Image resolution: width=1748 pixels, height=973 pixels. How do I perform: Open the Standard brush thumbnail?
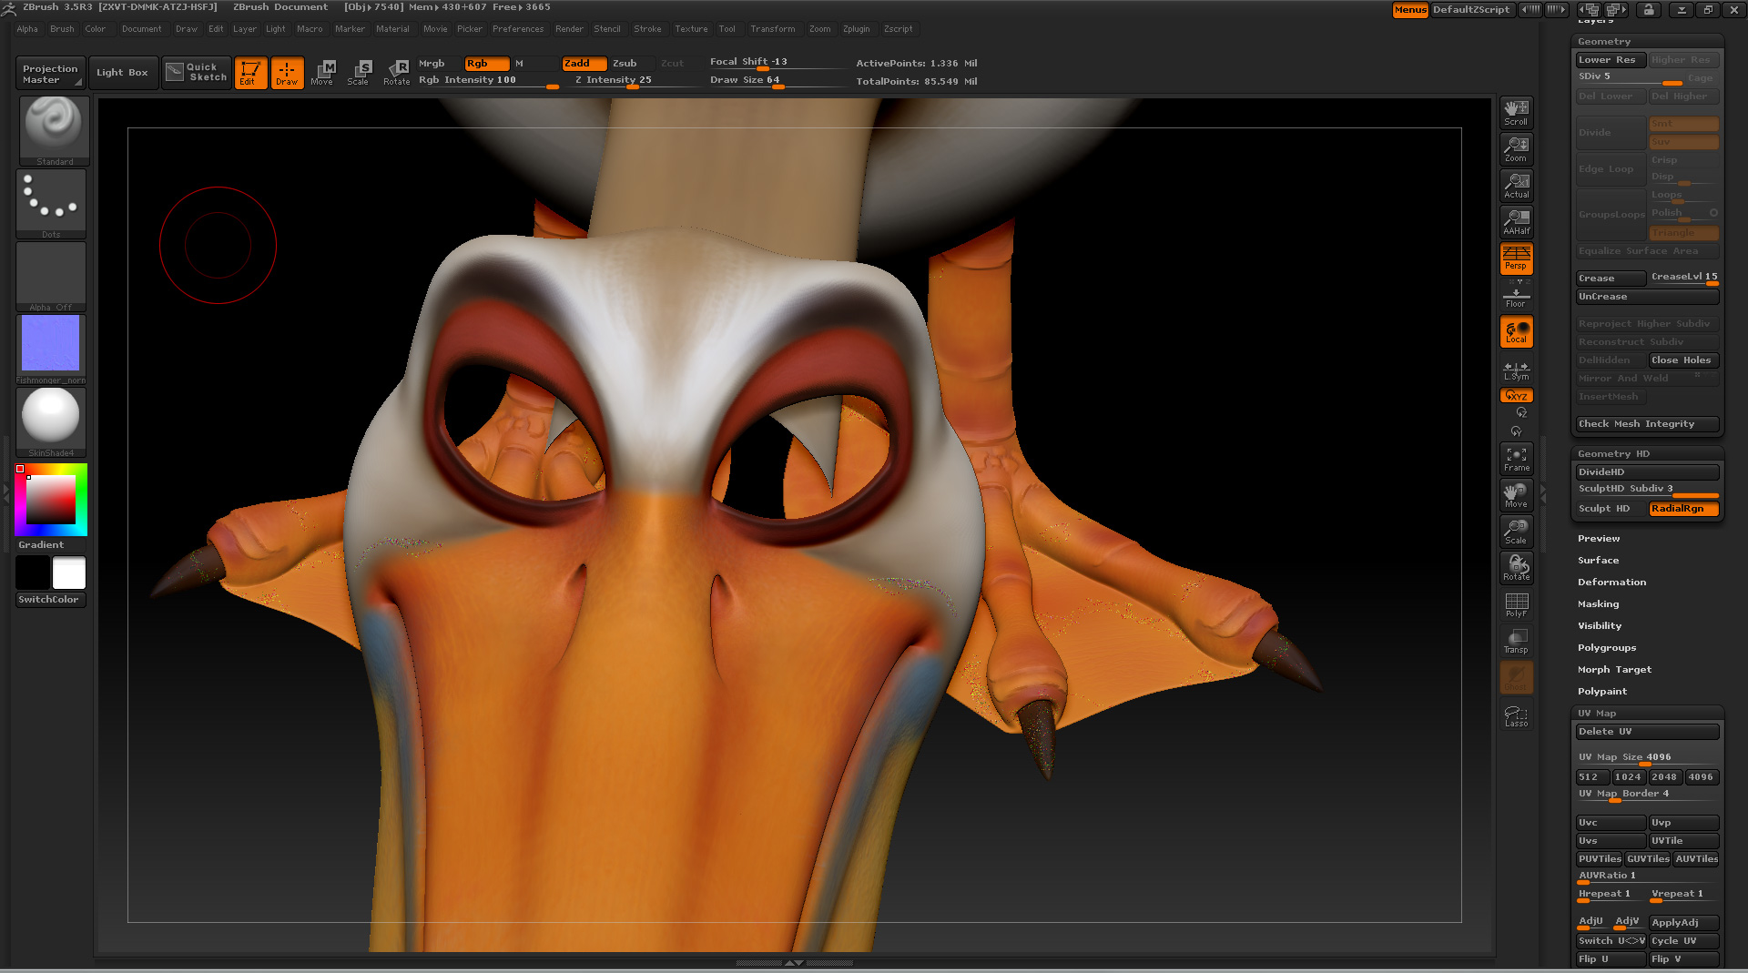(54, 129)
